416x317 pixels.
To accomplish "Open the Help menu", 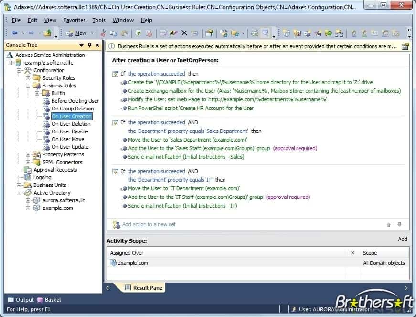I will pos(147,20).
